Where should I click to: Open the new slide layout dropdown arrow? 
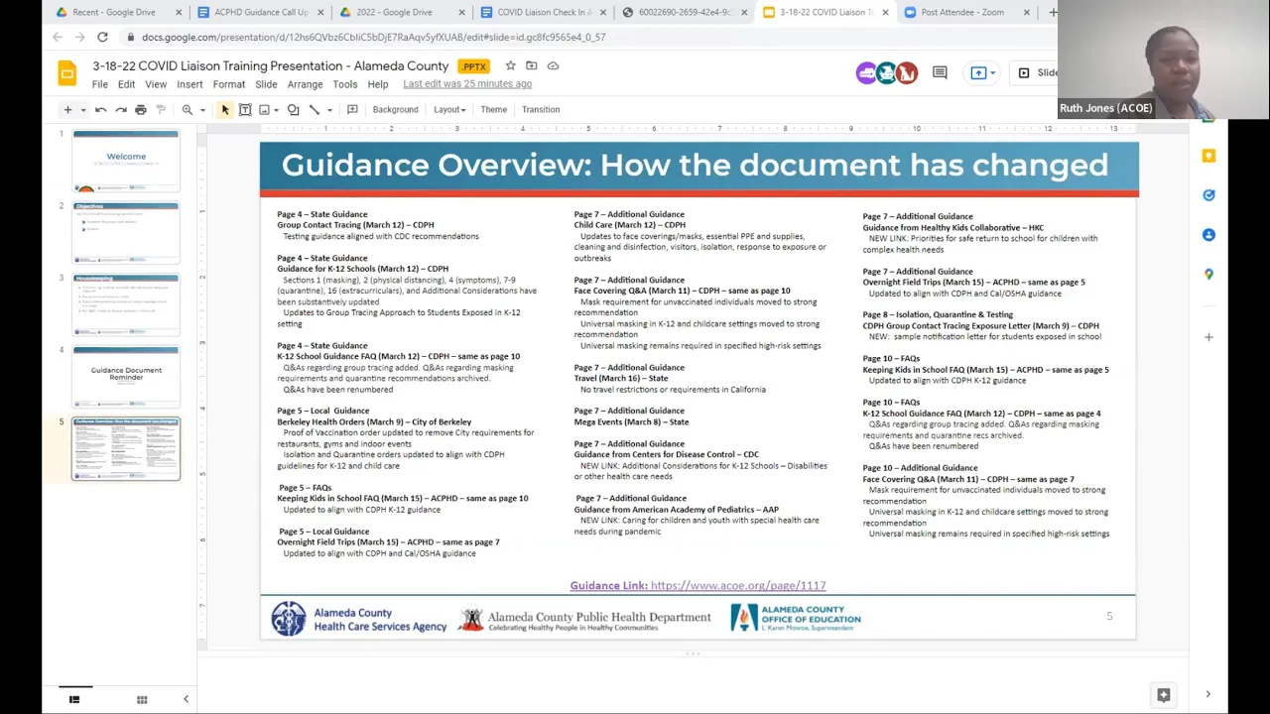82,110
